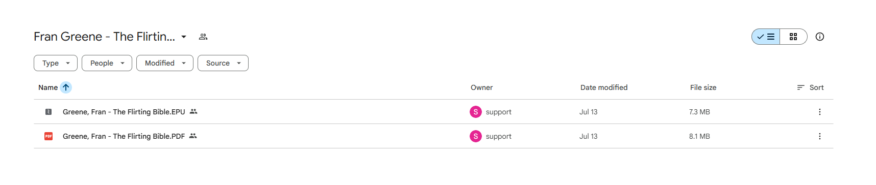Select Greene, Fran - The Flirting Bible.EPU
This screenshot has height=185, width=876.
124,112
